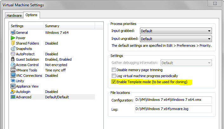Select the AutoProtect icon
The image size is (224, 129).
(13, 54)
